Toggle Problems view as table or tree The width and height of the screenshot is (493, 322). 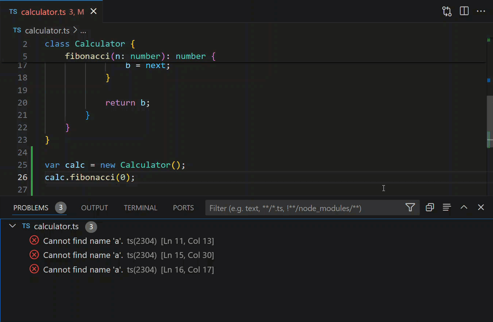(x=447, y=207)
